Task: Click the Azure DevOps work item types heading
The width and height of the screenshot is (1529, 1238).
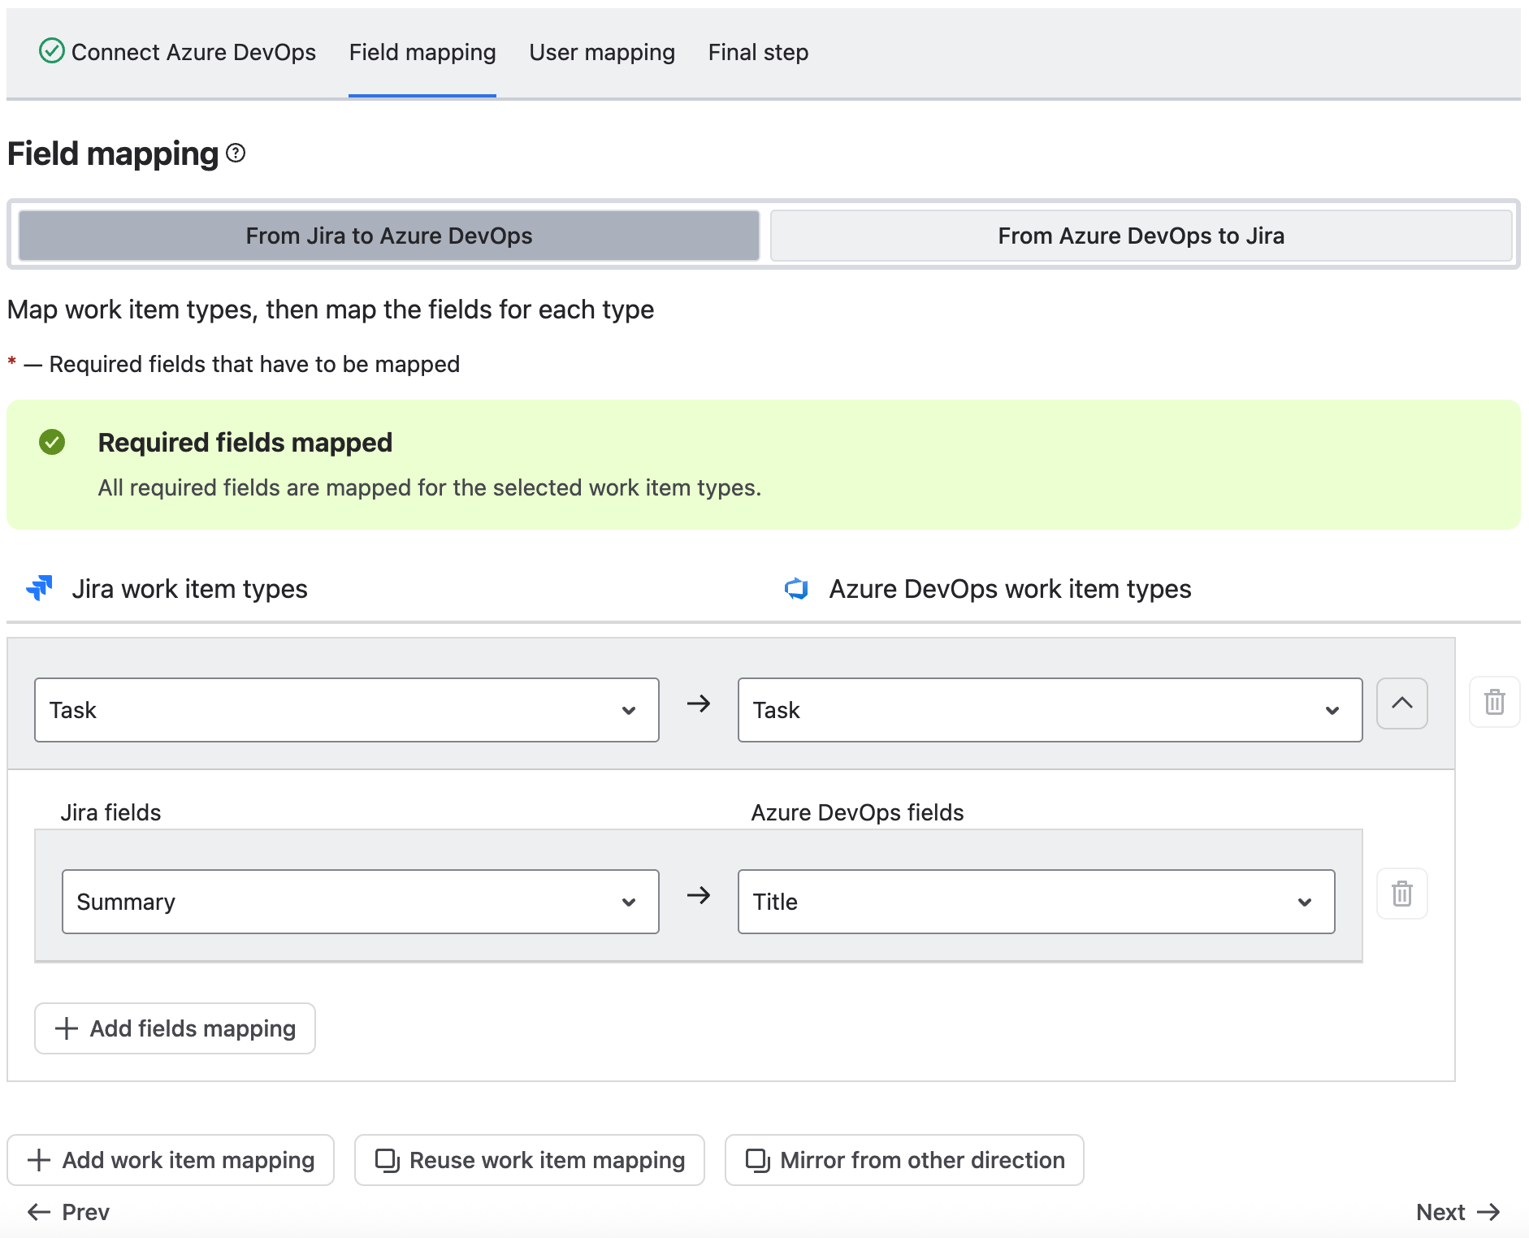Action: 1010,588
